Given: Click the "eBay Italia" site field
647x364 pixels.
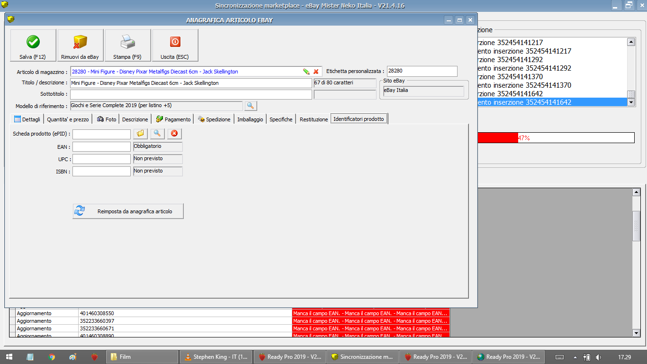Looking at the screenshot, I should point(423,91).
